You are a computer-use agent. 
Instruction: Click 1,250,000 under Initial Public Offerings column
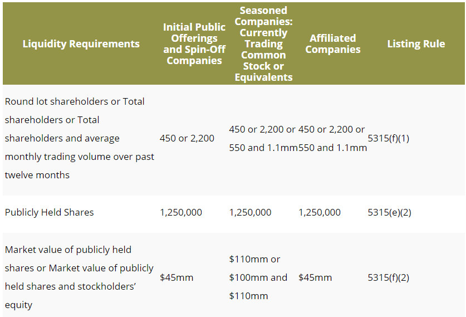pyautogui.click(x=181, y=212)
